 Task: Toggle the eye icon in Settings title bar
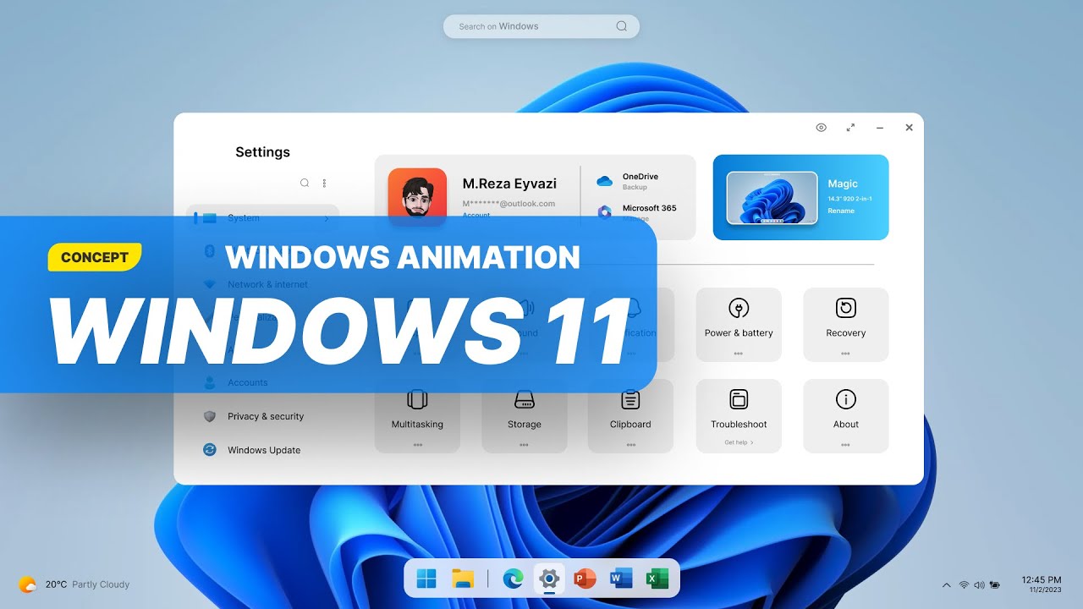click(821, 128)
